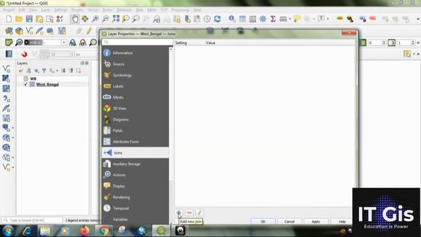Viewport: 421px width, 237px height.
Task: Save the project with the floppy disk icon
Action: point(29,19)
